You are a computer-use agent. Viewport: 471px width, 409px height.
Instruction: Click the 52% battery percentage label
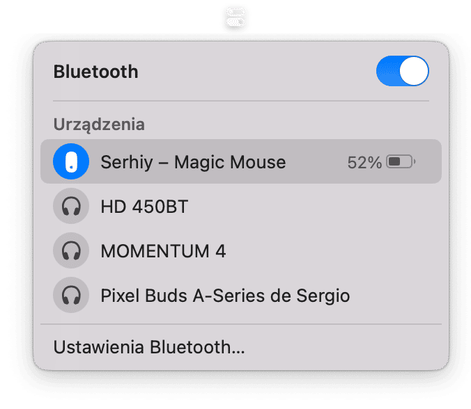364,163
